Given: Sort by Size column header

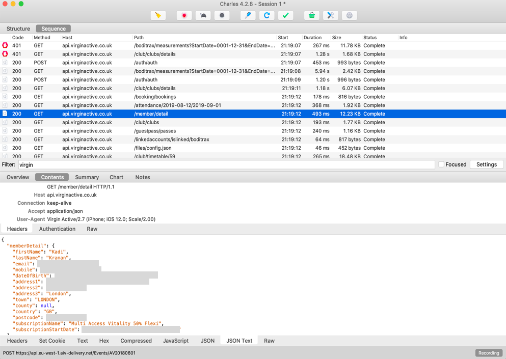Looking at the screenshot, I should point(337,37).
